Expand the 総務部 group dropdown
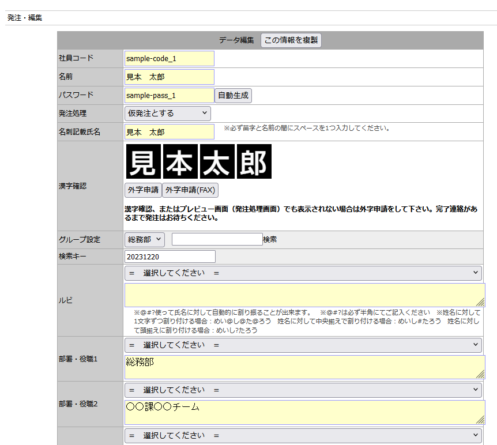This screenshot has height=445, width=497. tap(145, 239)
